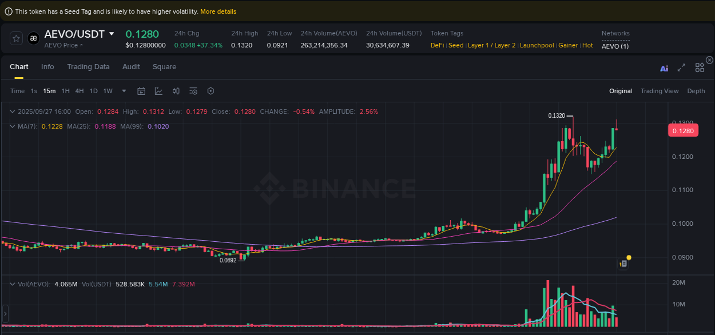This screenshot has width=715, height=335.
Task: Collapse the OHLC info row chevron
Action: click(13, 111)
